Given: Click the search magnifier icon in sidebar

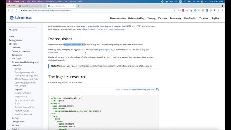Looking at the screenshot, I should (x=10, y=30).
